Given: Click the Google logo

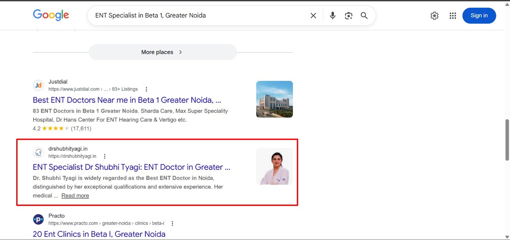Looking at the screenshot, I should point(51,15).
